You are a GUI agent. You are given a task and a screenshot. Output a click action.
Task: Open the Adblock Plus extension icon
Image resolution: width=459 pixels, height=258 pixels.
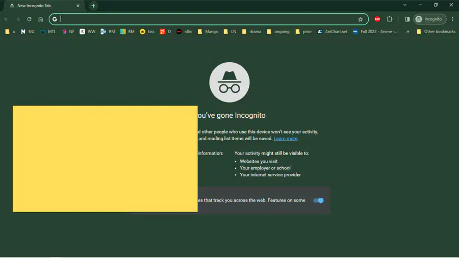pyautogui.click(x=377, y=19)
